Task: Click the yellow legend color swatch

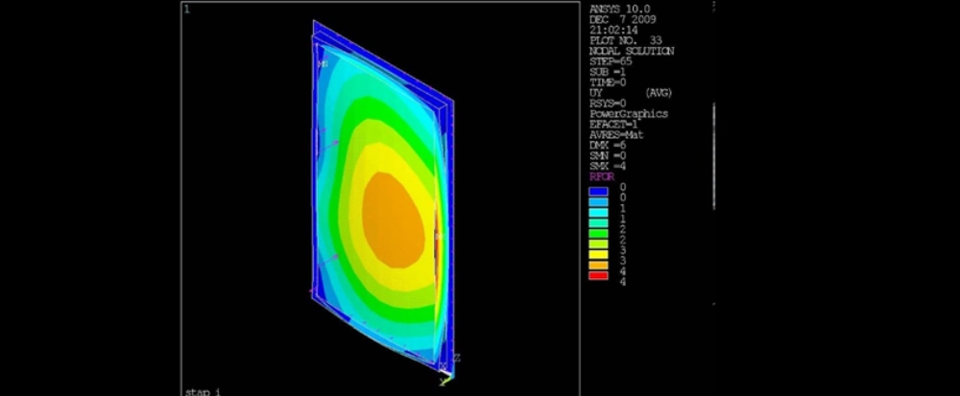Action: [x=597, y=254]
